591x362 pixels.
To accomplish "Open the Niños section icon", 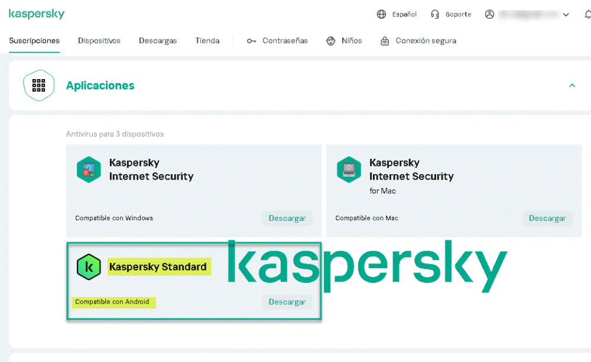I will coord(331,41).
